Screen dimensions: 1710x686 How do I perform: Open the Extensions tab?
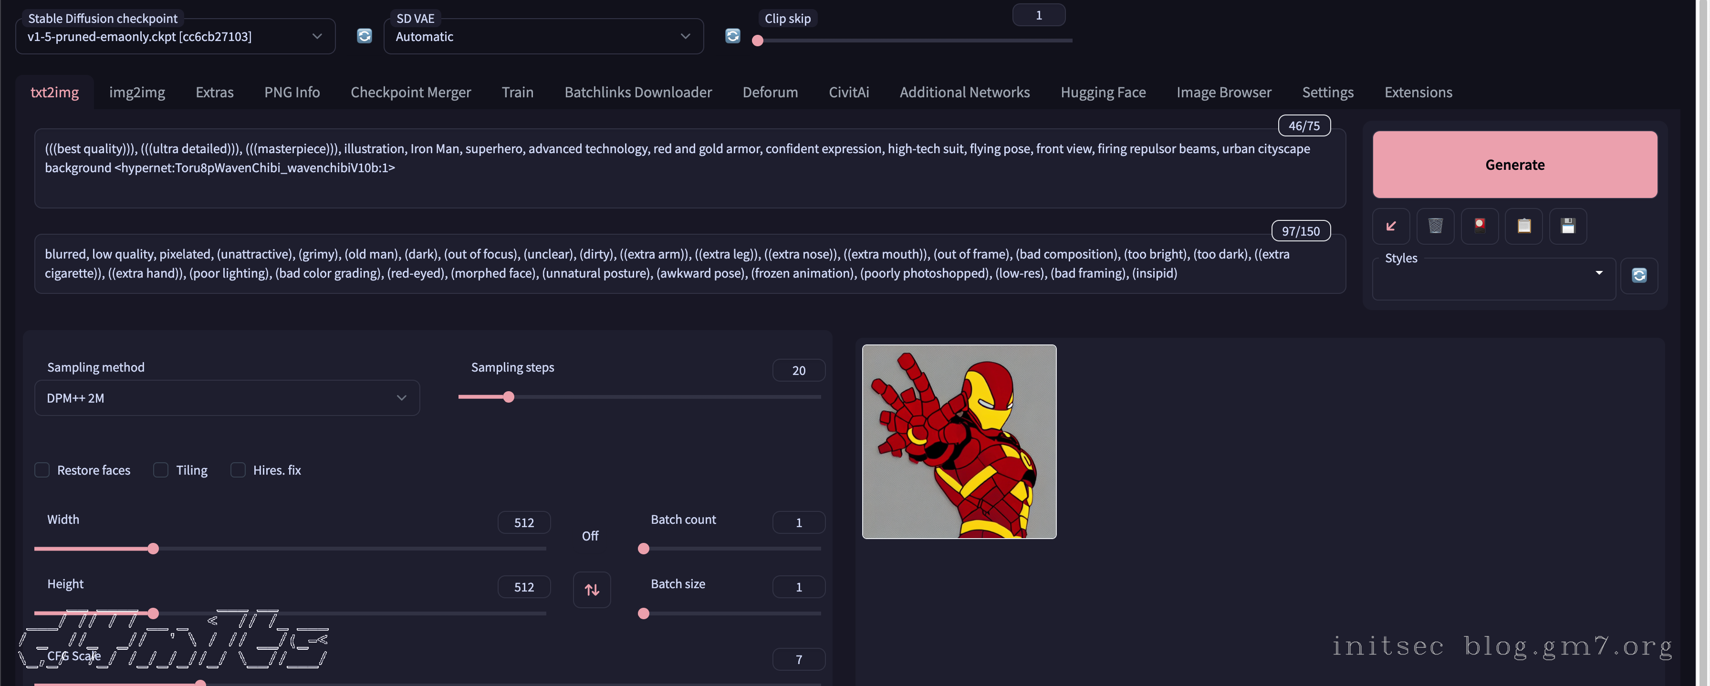pos(1418,92)
